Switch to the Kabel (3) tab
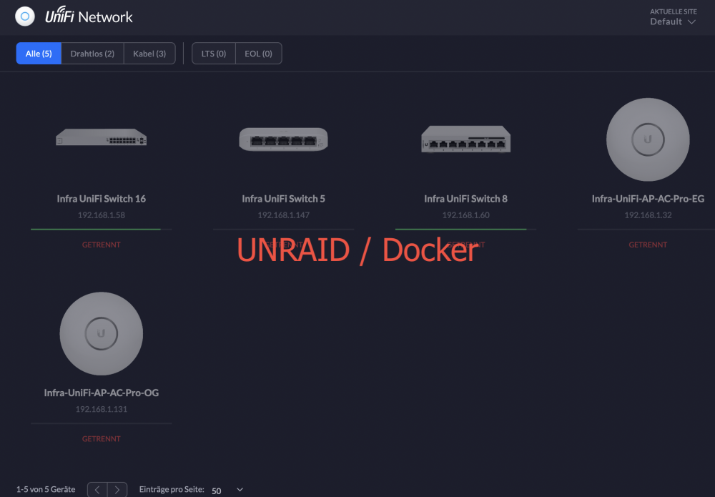Screen dimensions: 715x497 [x=149, y=54]
